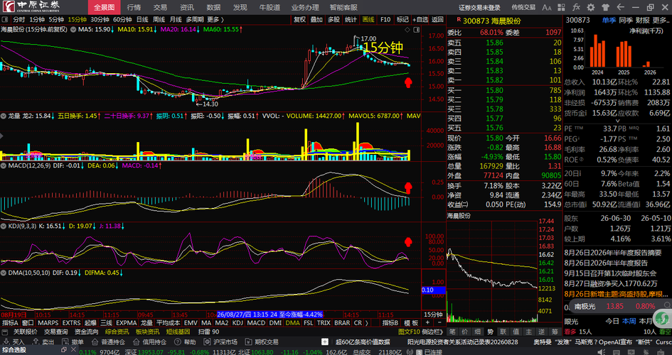Open 指标B indicator group selector

391,323
